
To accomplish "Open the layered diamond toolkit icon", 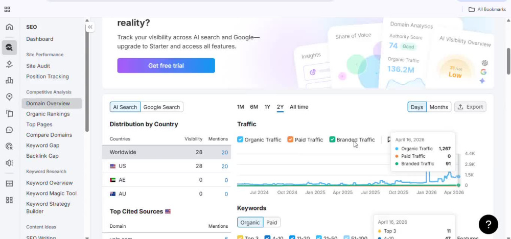I will 9,64.
